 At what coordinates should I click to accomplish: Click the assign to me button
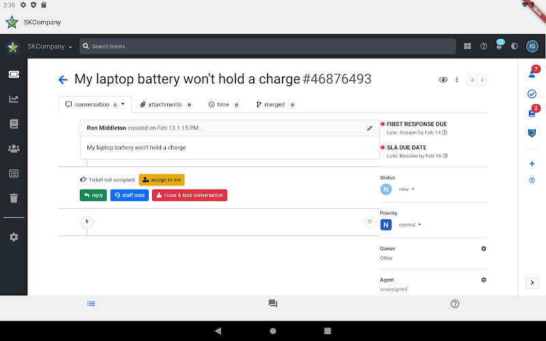point(162,180)
